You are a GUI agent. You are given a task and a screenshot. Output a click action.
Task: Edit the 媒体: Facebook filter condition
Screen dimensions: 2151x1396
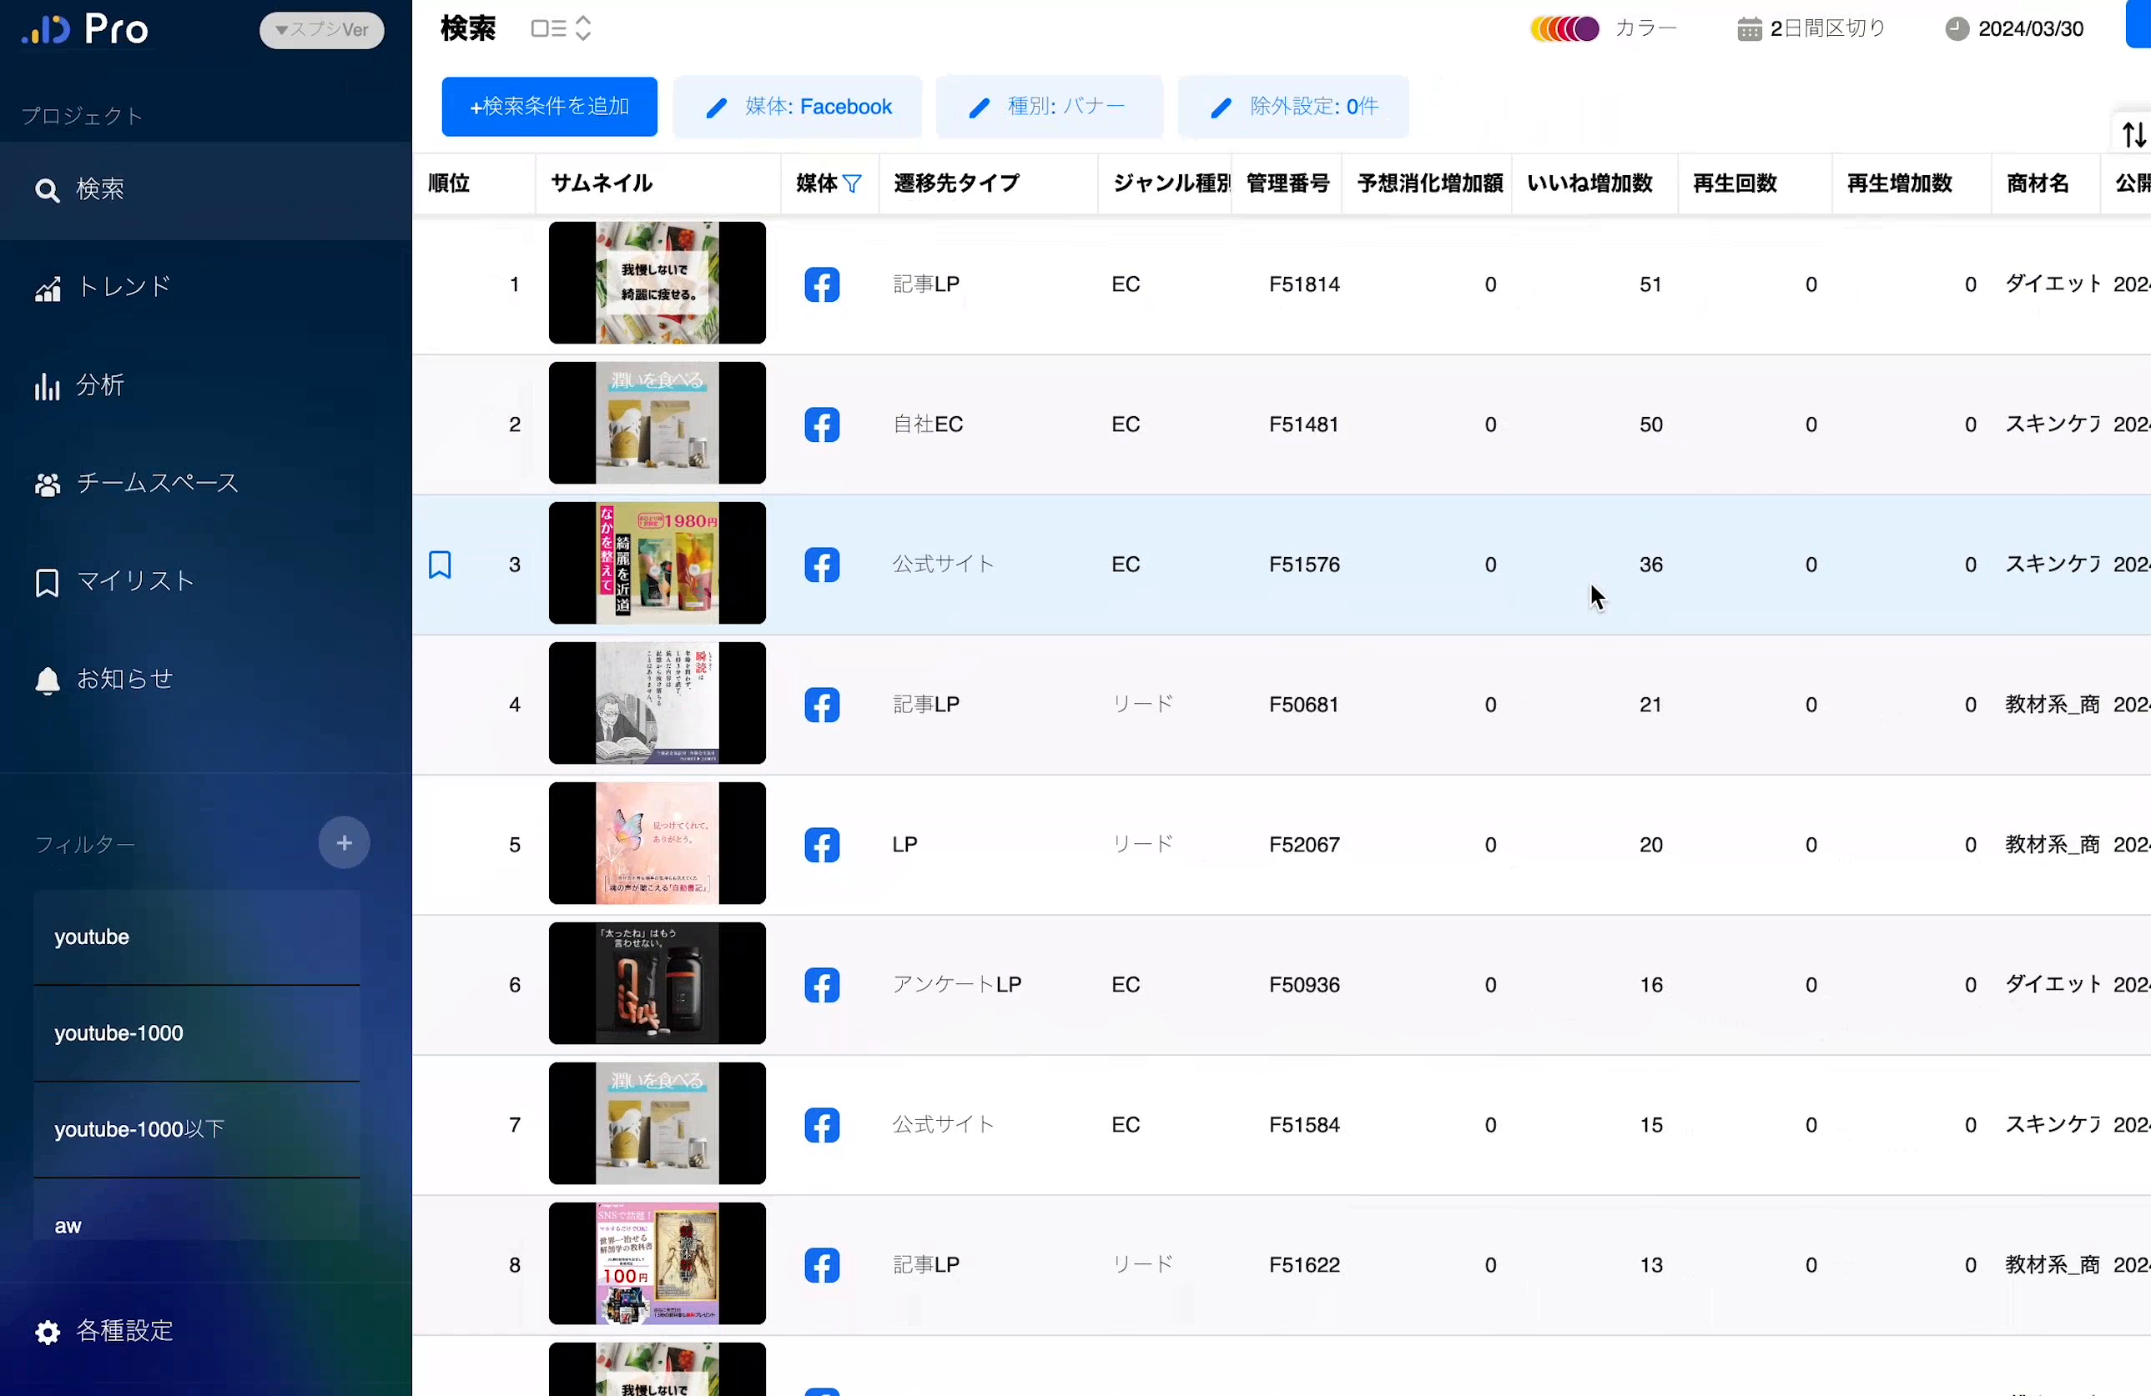tap(798, 106)
